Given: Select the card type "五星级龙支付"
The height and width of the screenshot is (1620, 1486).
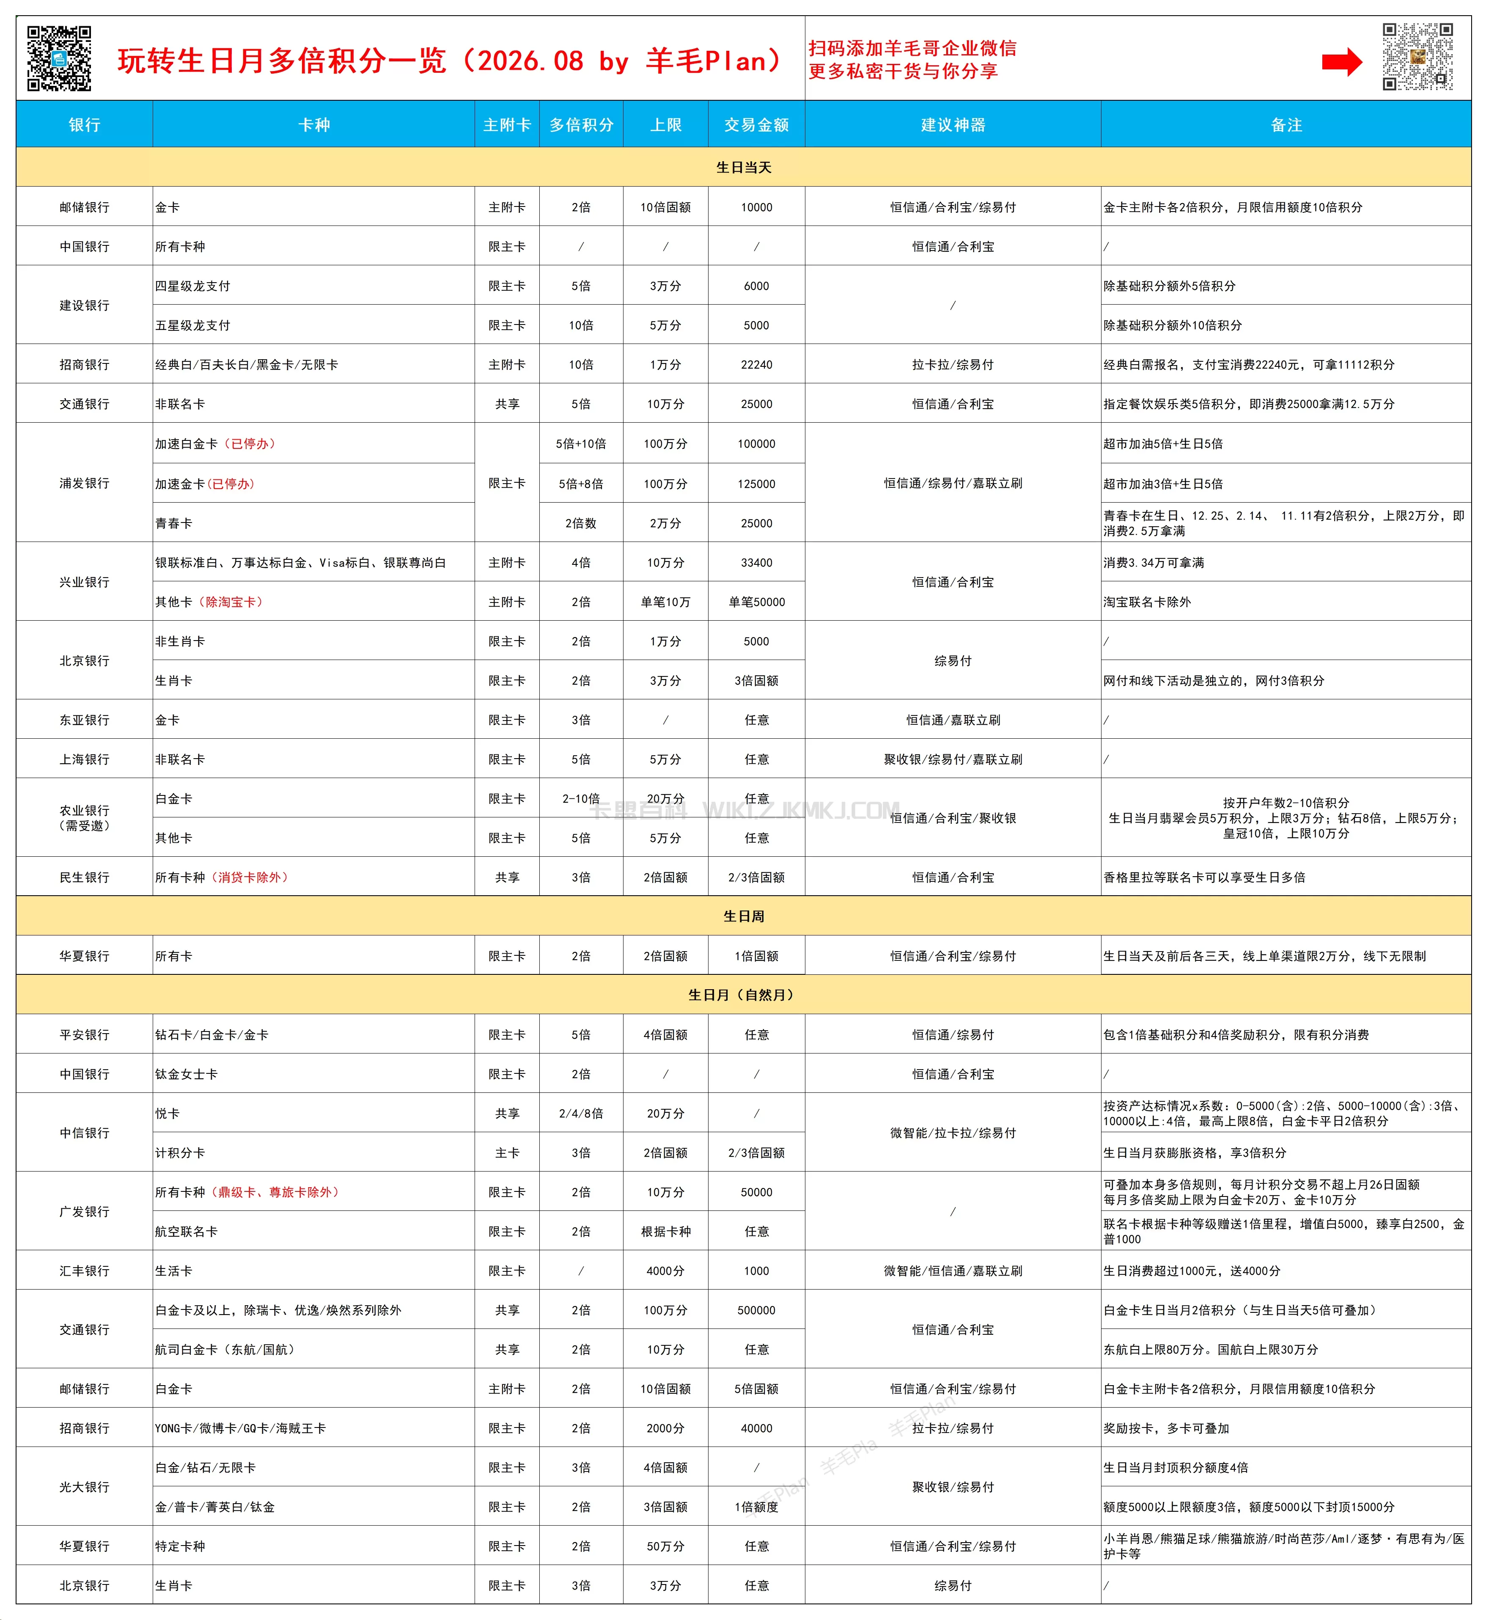Looking at the screenshot, I should point(313,325).
